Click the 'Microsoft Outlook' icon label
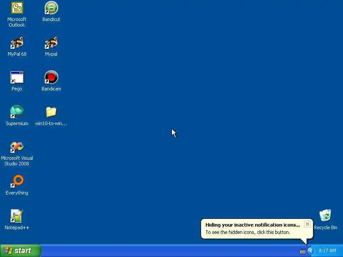Screen dimensions: 343x257 17,22
